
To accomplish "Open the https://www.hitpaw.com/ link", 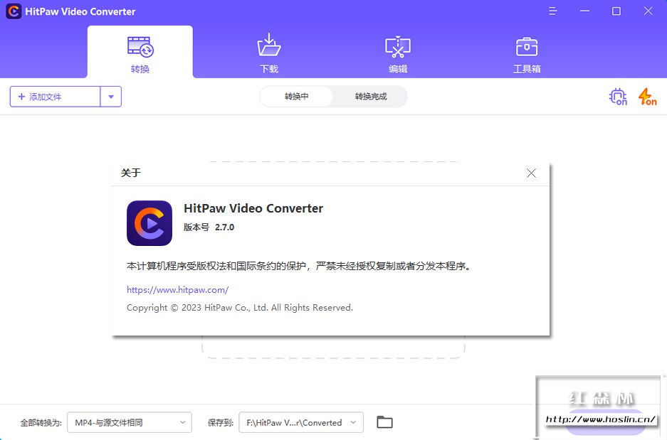I will pyautogui.click(x=177, y=290).
